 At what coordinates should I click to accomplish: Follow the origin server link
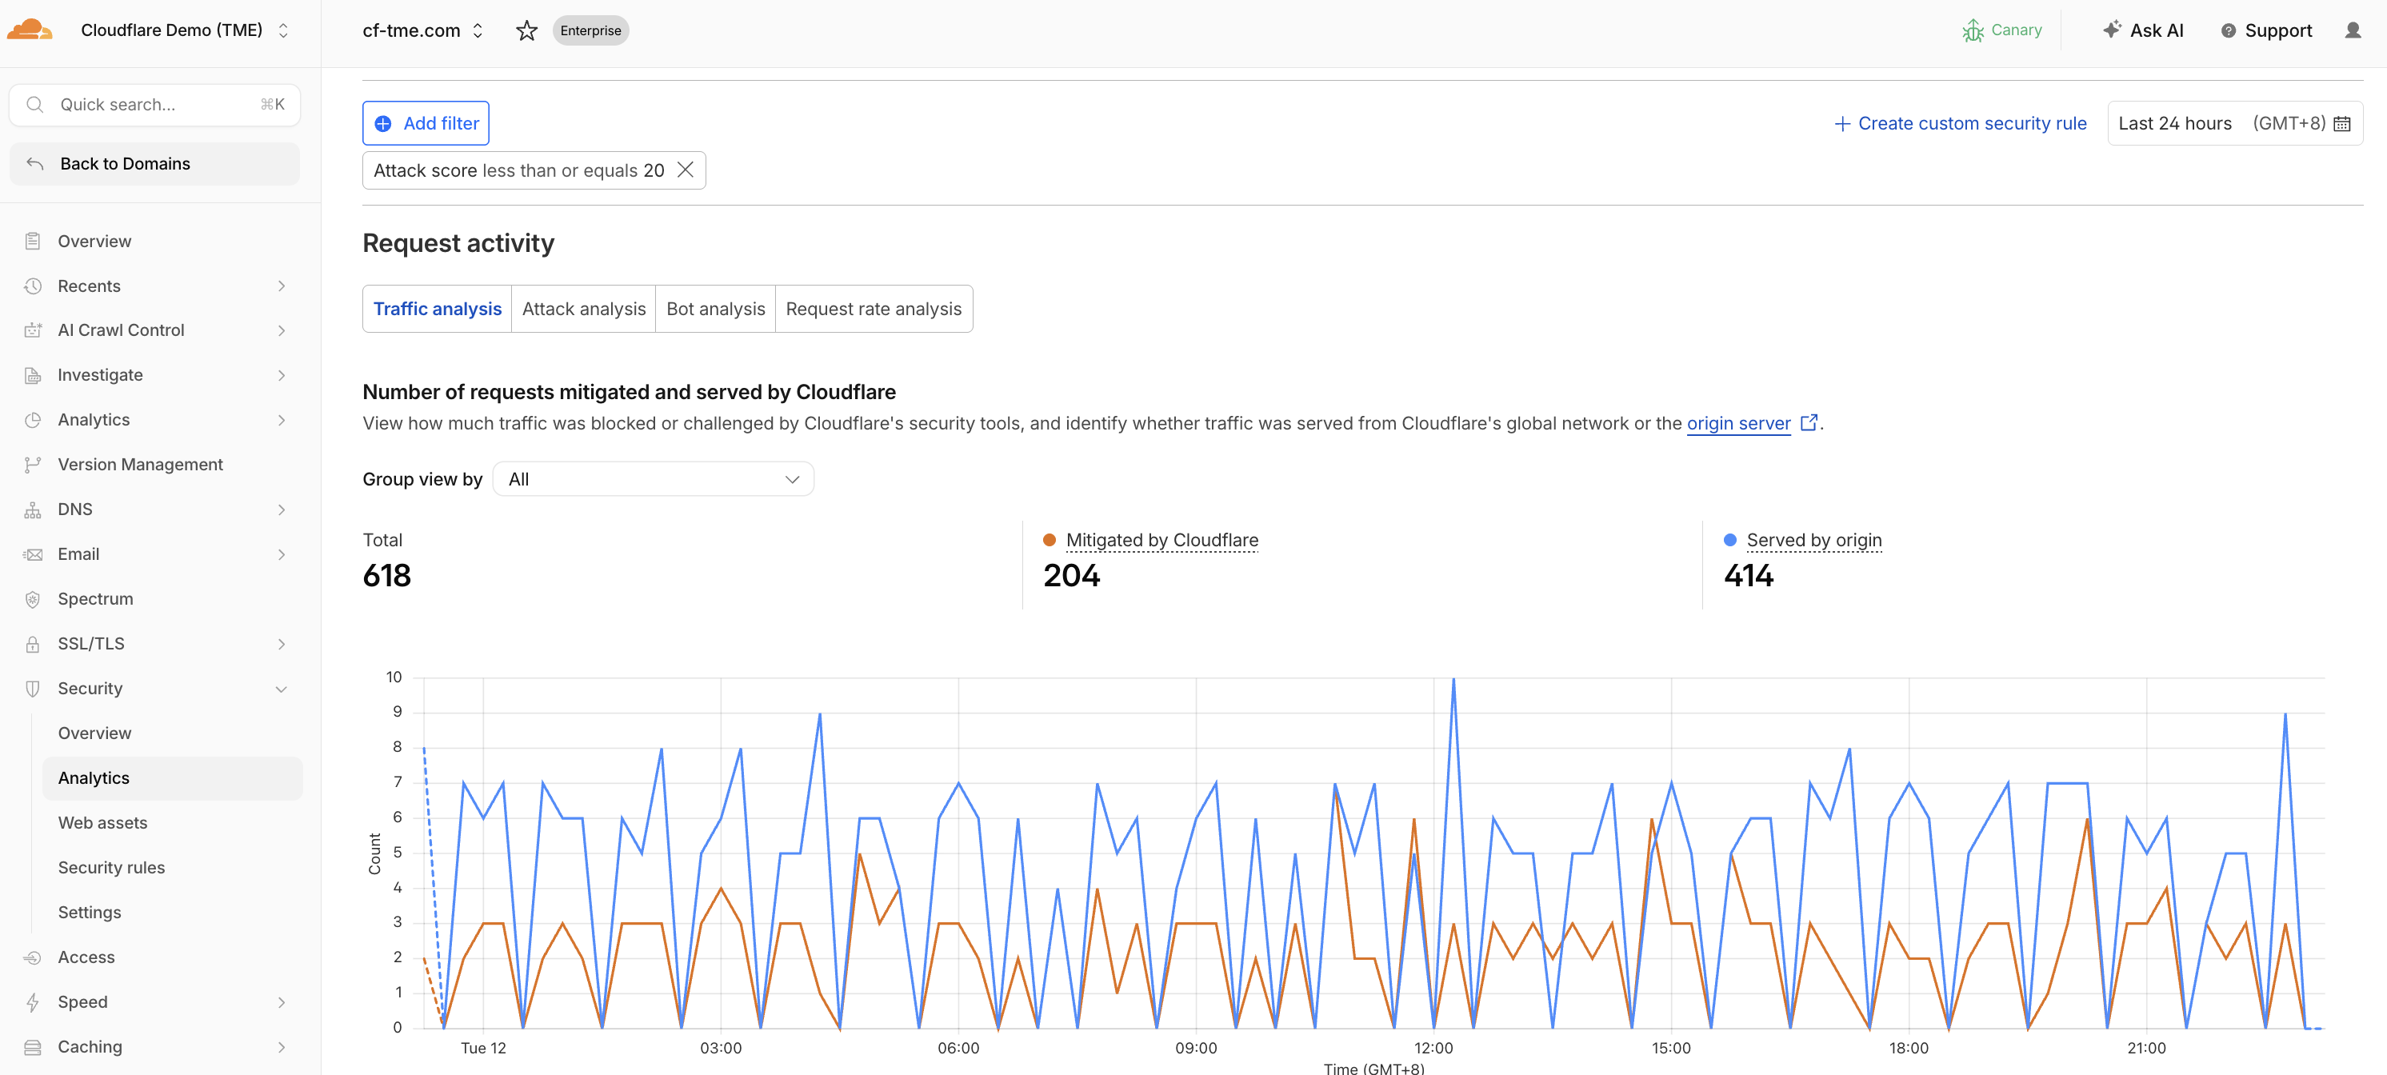pos(1738,422)
